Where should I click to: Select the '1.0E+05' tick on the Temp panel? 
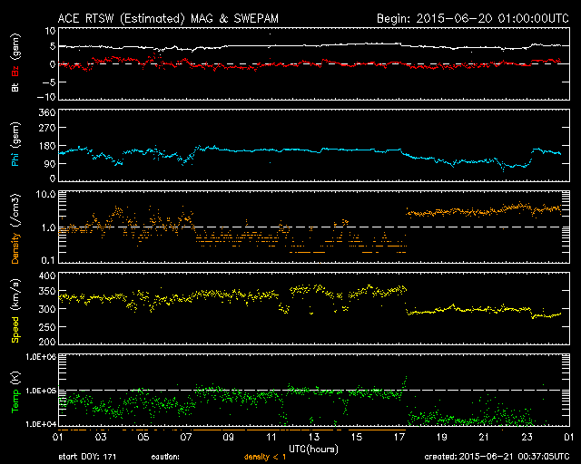point(41,391)
